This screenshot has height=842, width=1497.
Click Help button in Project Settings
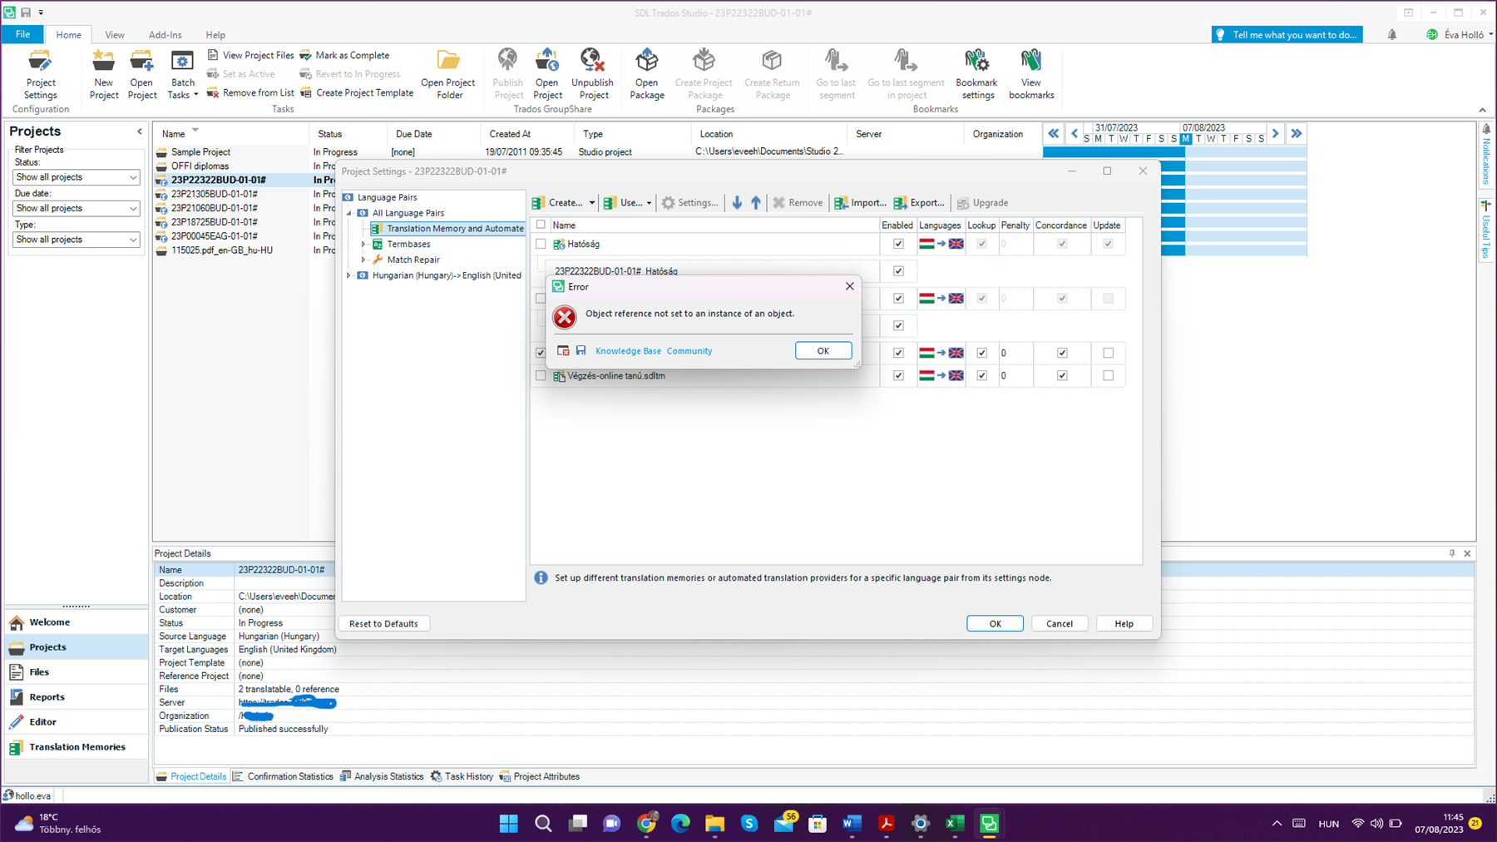(x=1124, y=623)
